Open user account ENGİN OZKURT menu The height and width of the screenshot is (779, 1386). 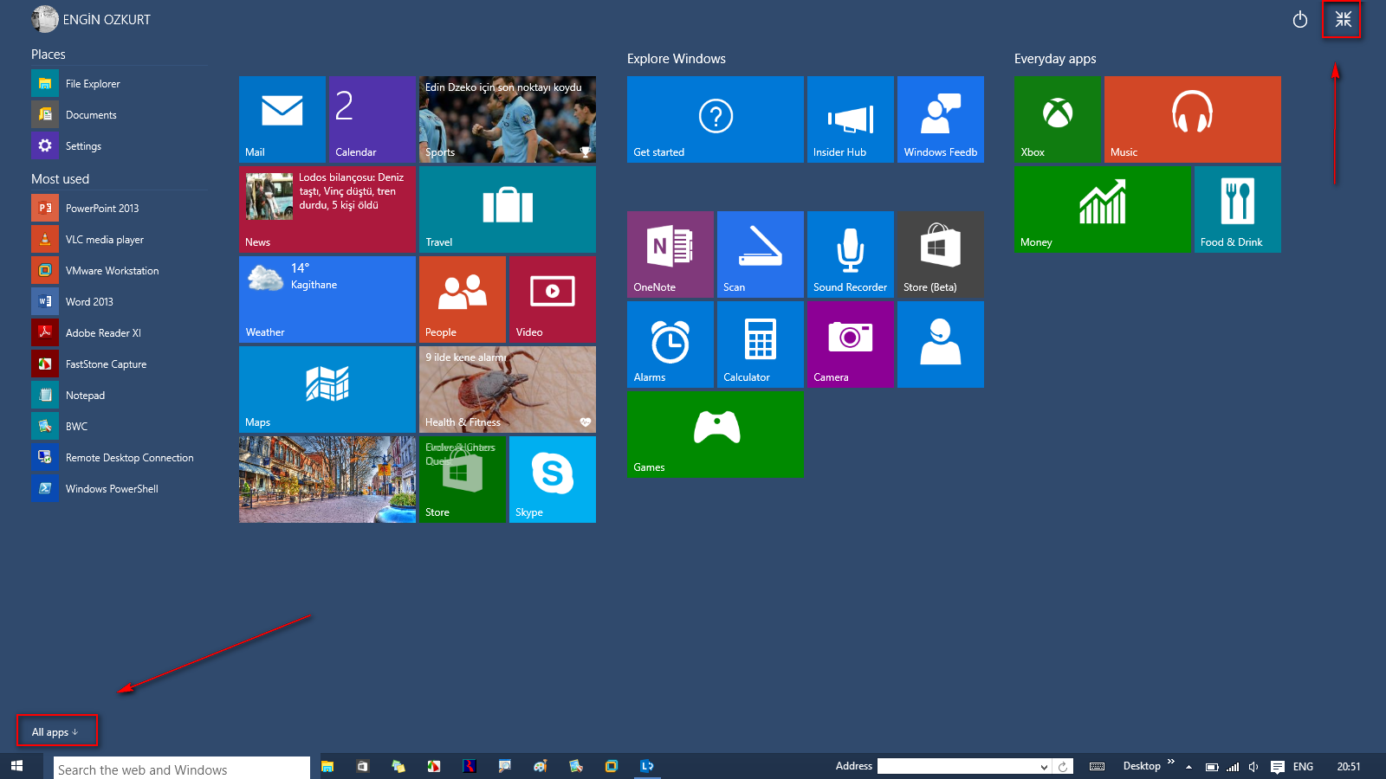(x=91, y=19)
